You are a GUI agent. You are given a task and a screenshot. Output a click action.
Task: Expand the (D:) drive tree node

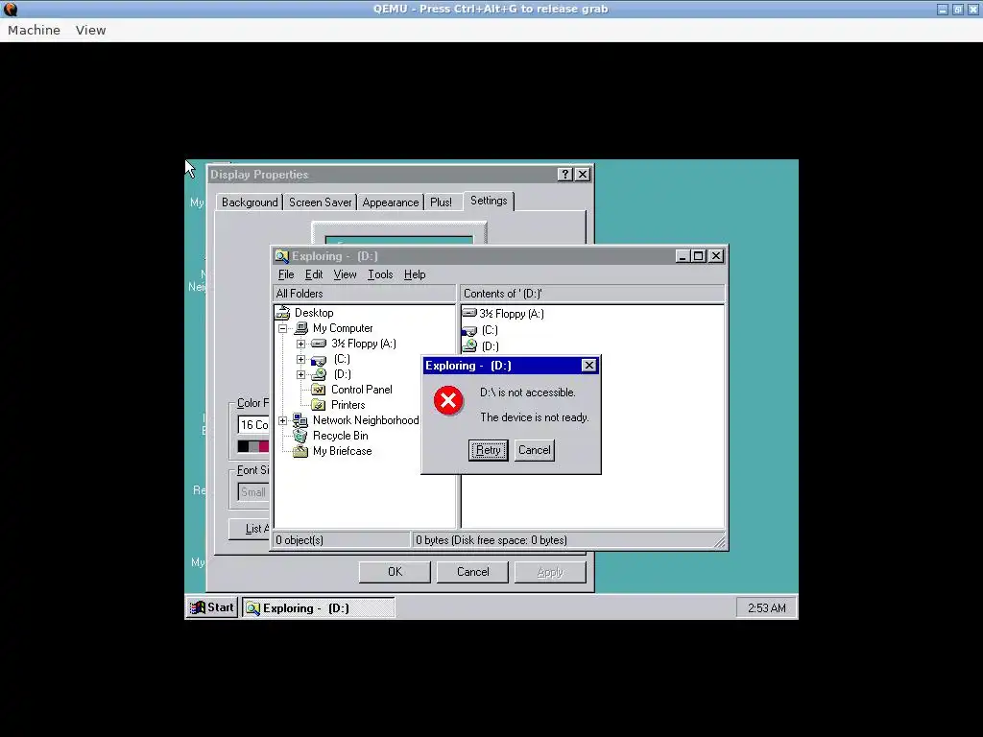point(300,374)
